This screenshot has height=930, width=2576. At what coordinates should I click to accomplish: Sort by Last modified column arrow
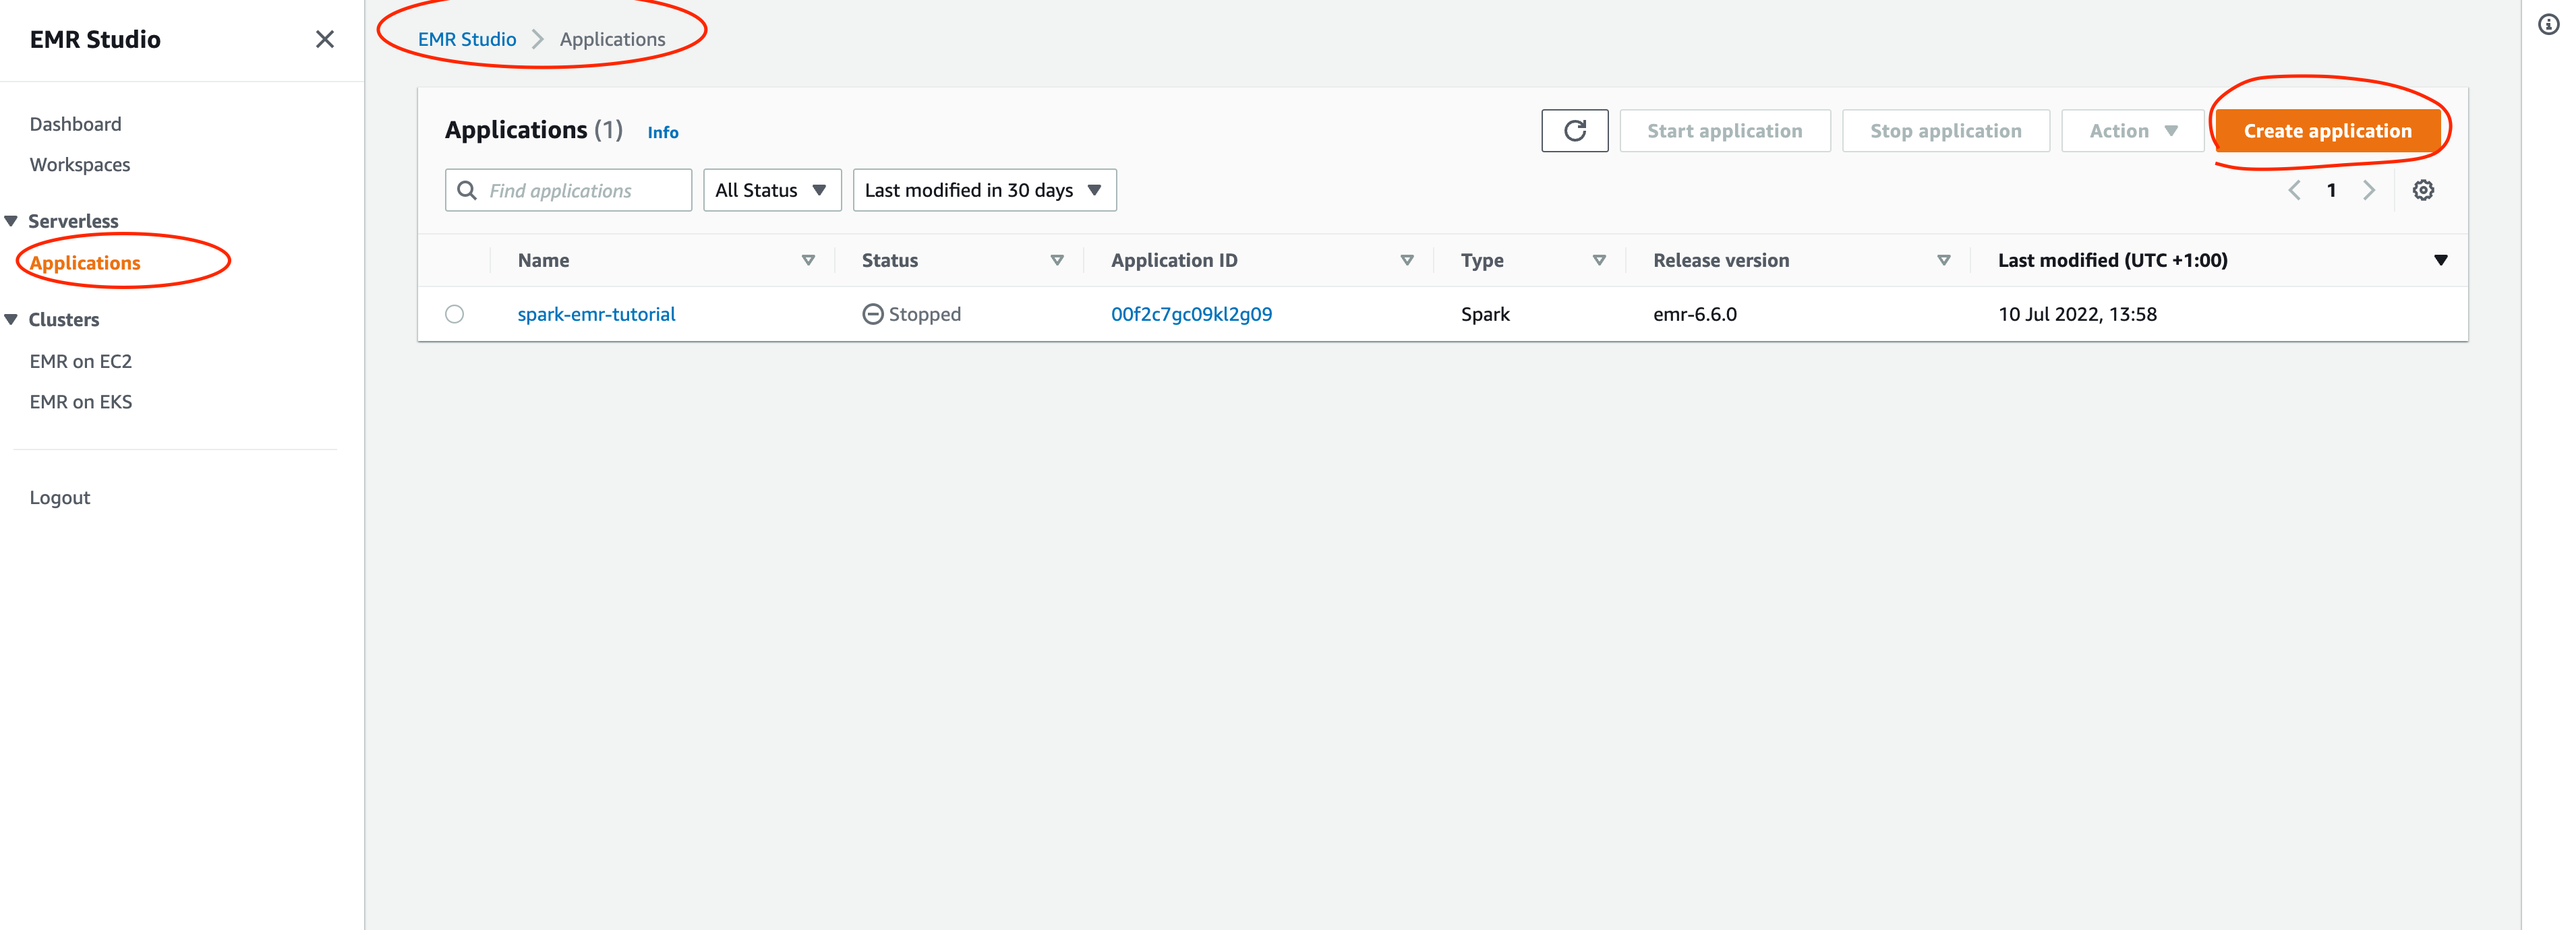tap(2440, 259)
